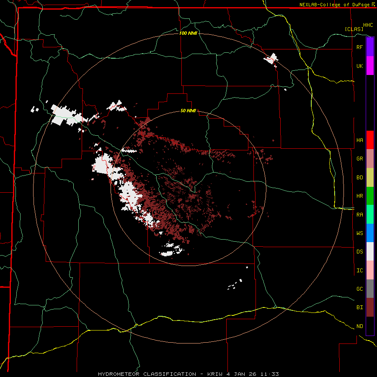Click the blue WS legend color swatch

370,233
